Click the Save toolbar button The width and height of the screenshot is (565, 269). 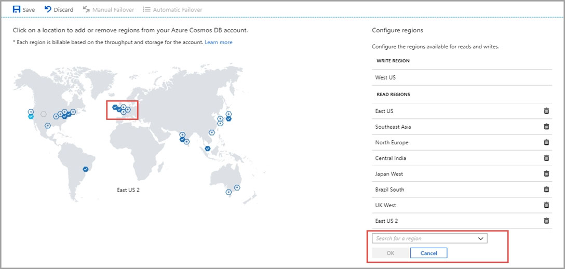click(24, 10)
